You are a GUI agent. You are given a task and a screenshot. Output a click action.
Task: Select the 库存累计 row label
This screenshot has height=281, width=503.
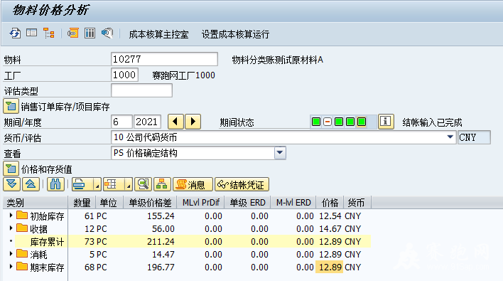[x=47, y=242]
